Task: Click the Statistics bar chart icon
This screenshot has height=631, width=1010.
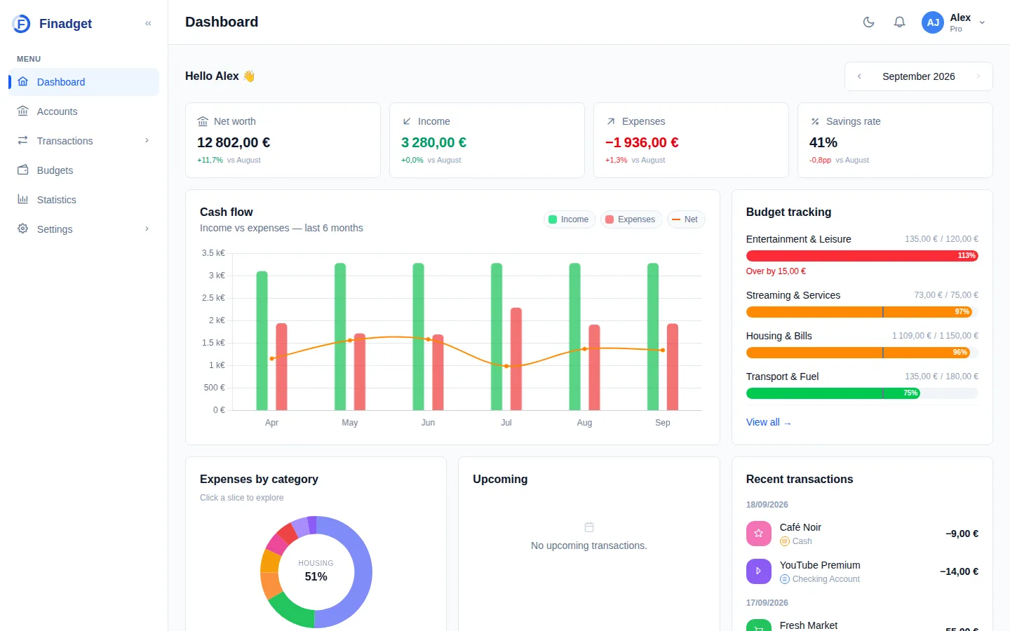Action: [23, 199]
